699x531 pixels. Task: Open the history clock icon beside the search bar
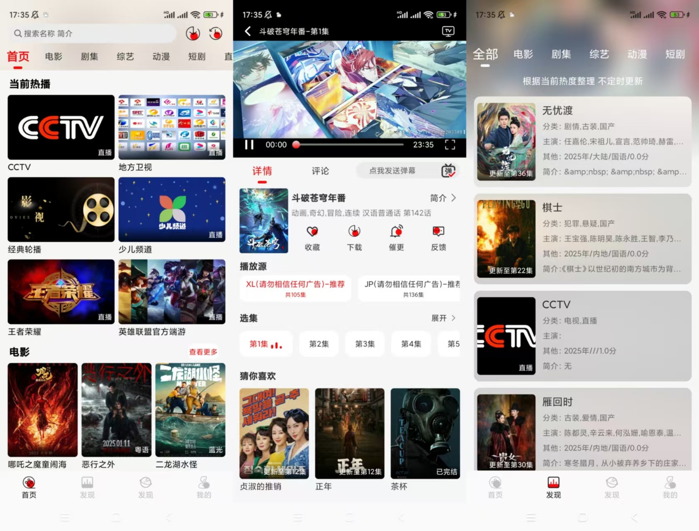click(x=216, y=34)
